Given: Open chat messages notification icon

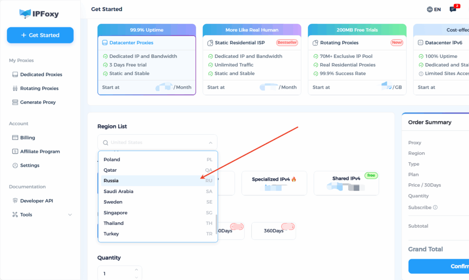Looking at the screenshot, I should click(453, 9).
